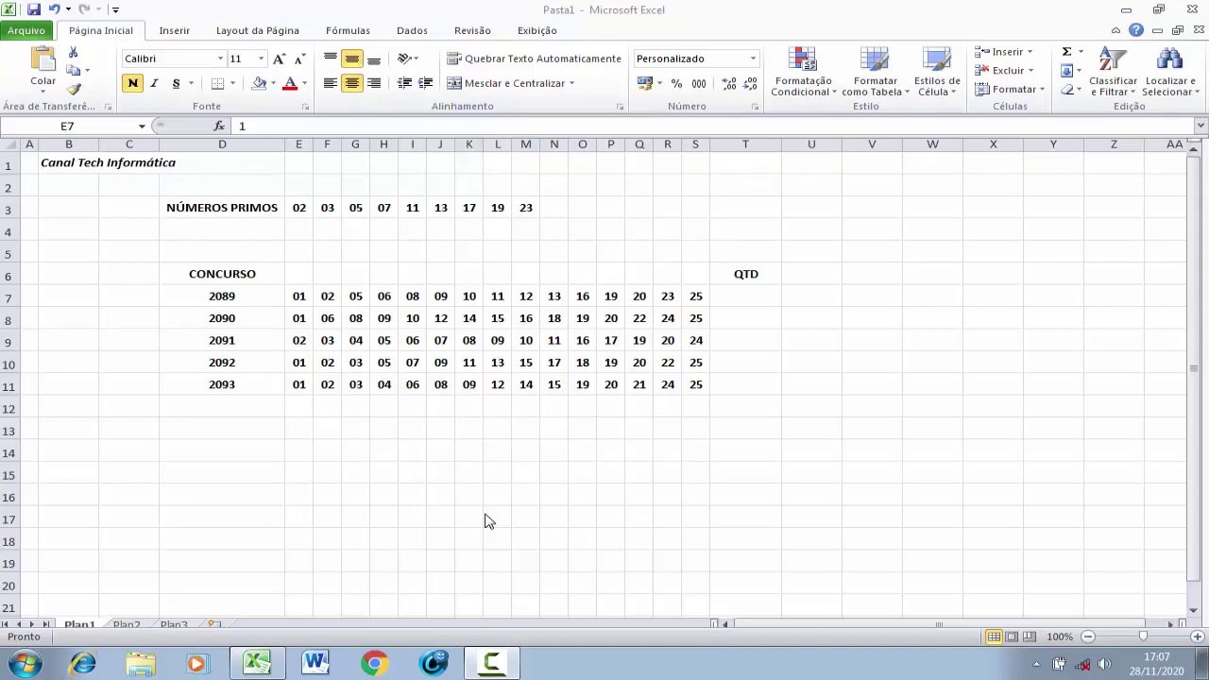Click the Excel Help question mark
This screenshot has height=680, width=1209.
(x=1136, y=30)
